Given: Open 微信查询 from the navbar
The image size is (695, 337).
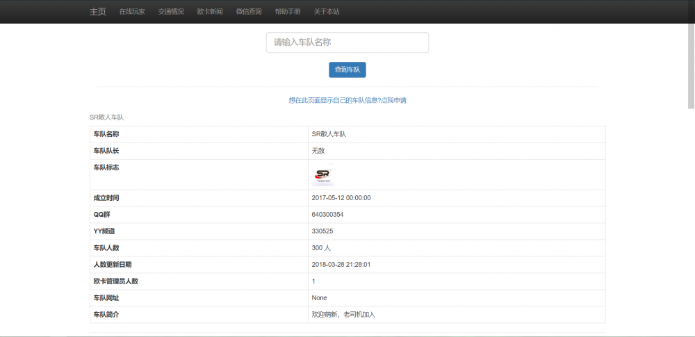Looking at the screenshot, I should tap(249, 12).
